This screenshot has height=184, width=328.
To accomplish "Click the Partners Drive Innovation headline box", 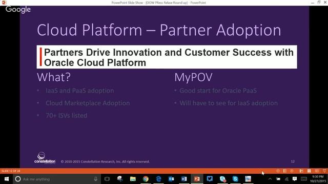I will (x=167, y=57).
